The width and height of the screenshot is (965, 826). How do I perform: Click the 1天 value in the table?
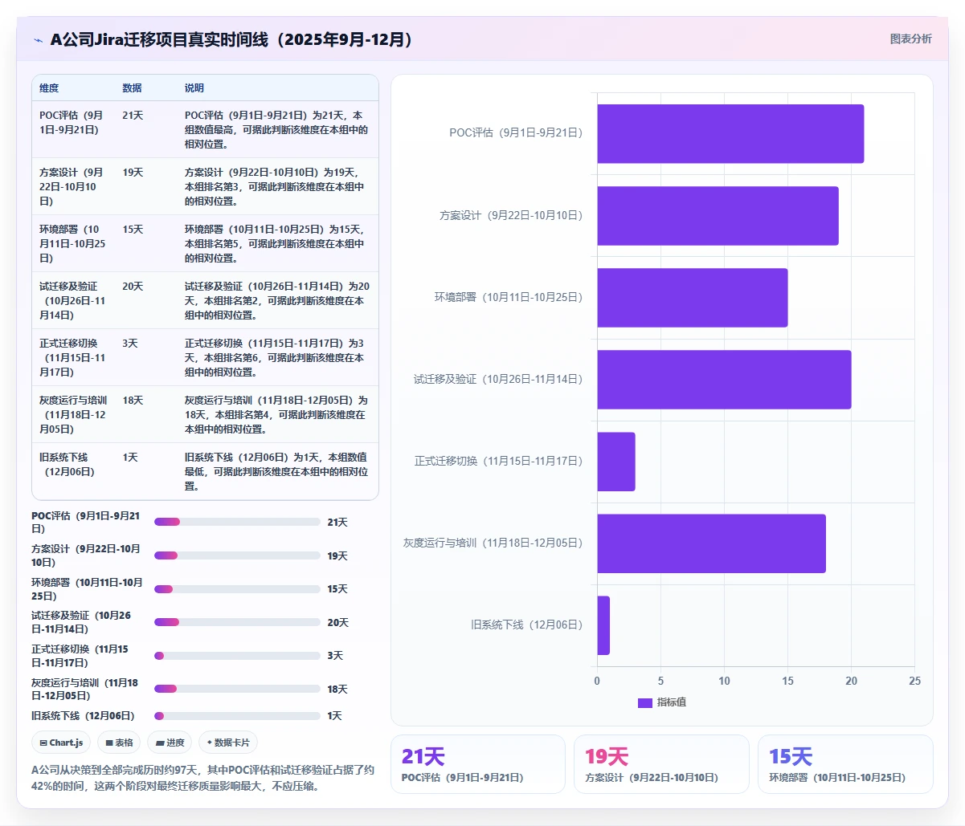(130, 457)
